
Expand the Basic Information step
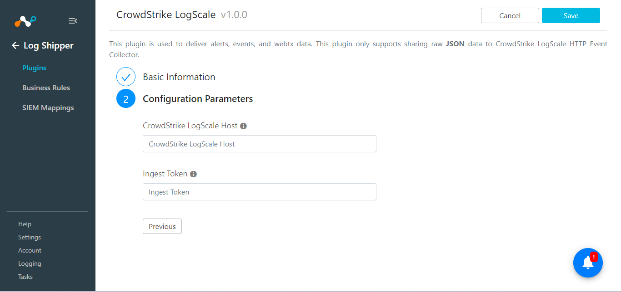(179, 77)
